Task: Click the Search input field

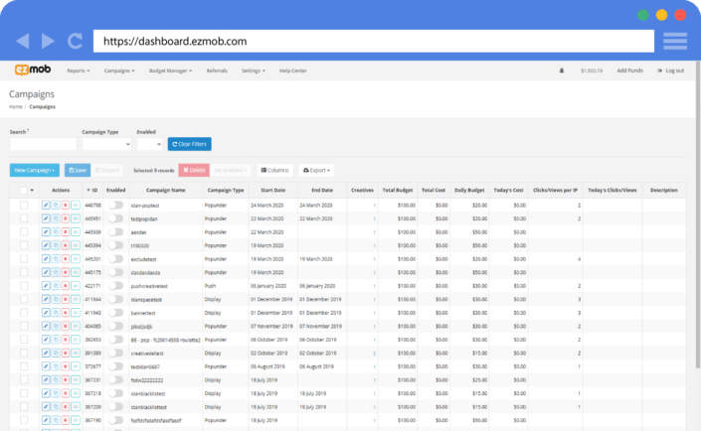Action: pyautogui.click(x=42, y=145)
